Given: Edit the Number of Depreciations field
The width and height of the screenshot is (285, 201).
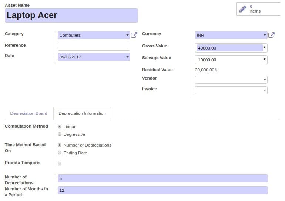Looking at the screenshot, I should click(x=163, y=178).
